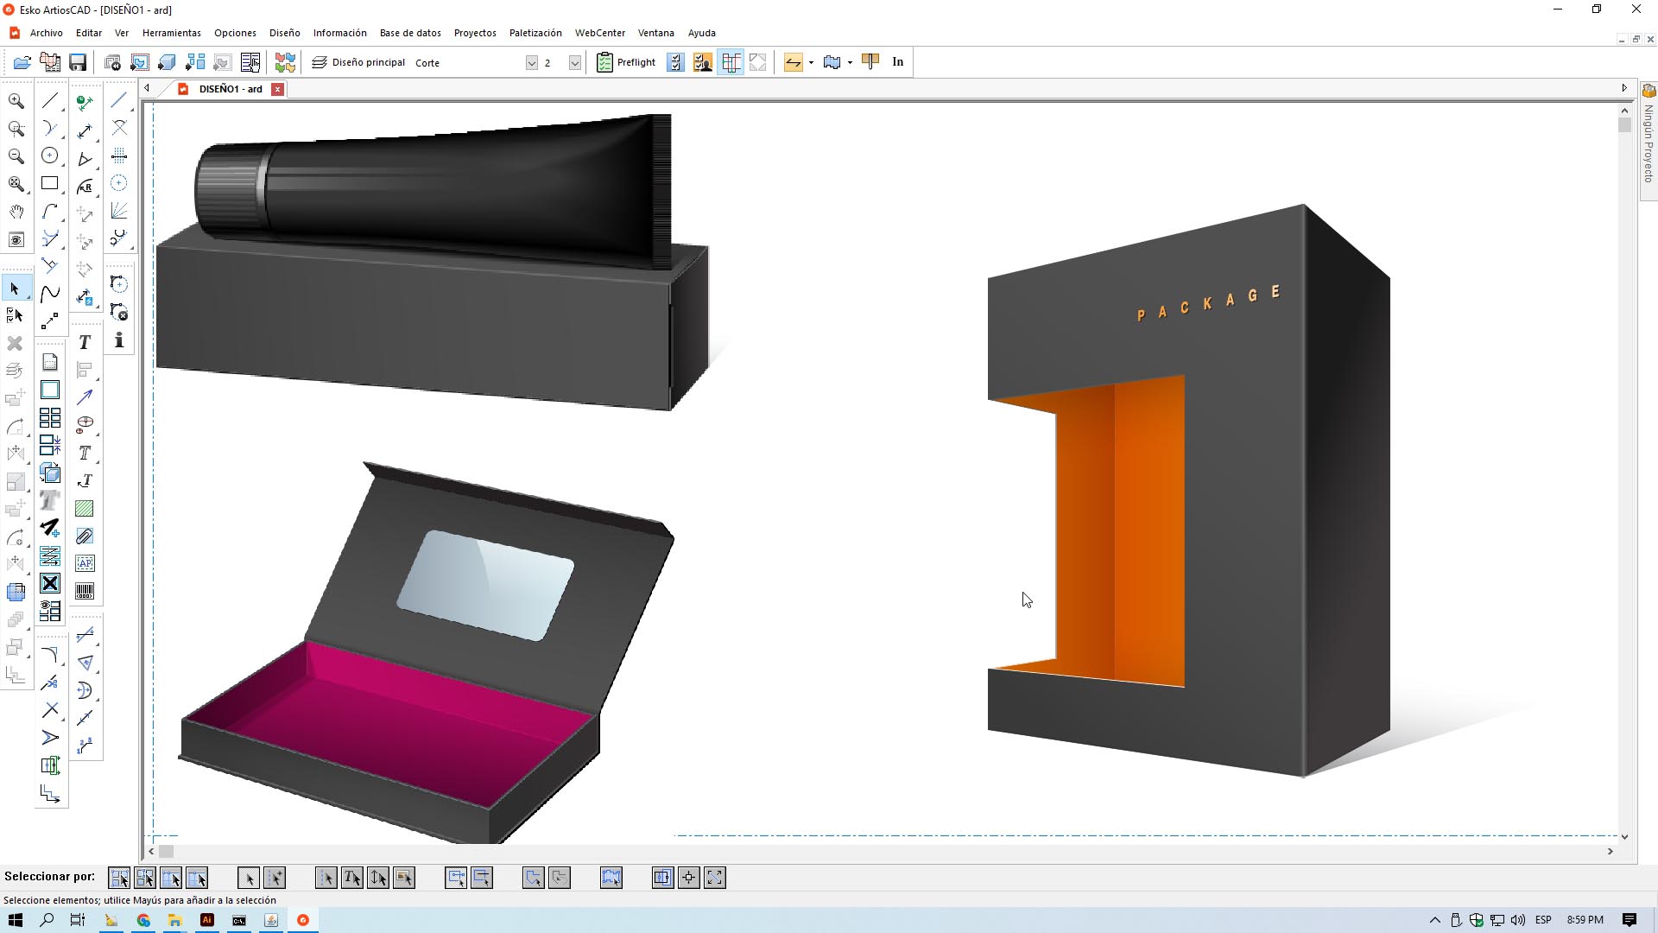Screen dimensions: 1658x933
Task: Toggle the highlighted view mode toolbar button
Action: click(731, 62)
